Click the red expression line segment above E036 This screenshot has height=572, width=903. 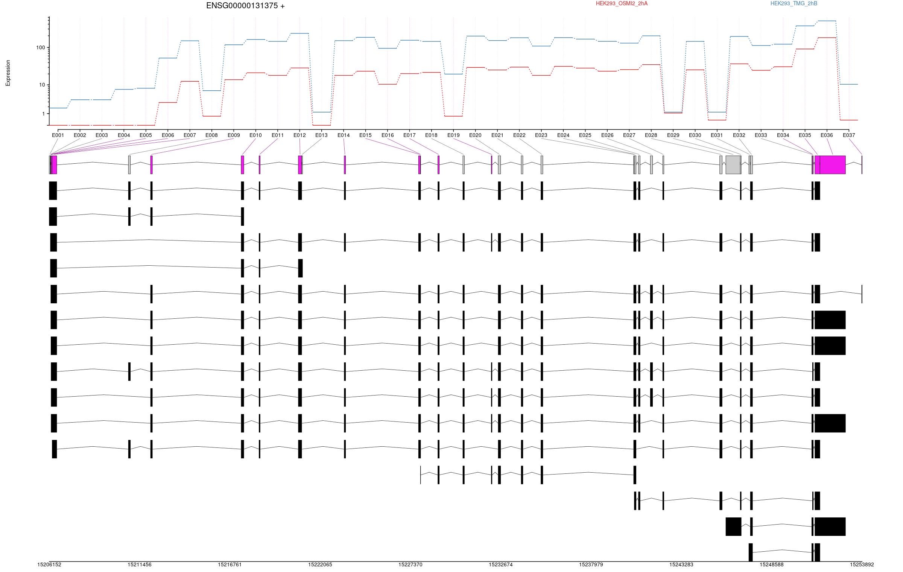tap(827, 38)
